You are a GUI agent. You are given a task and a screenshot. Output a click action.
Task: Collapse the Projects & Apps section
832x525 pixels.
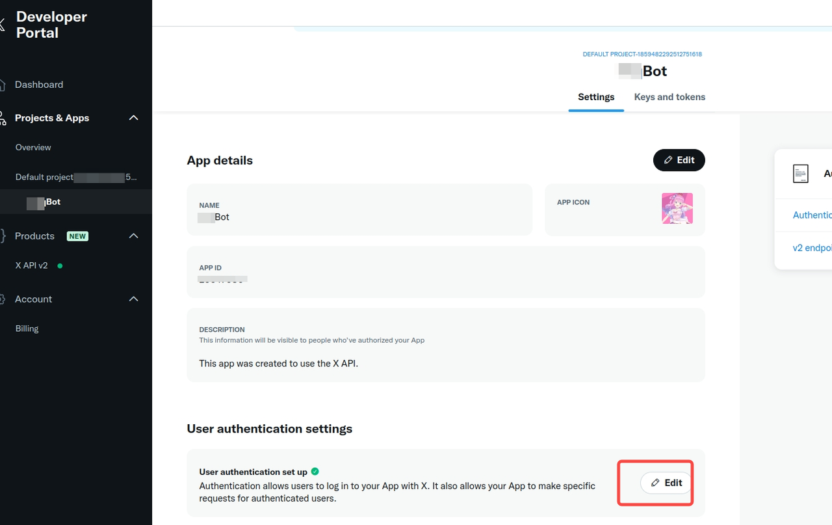(x=133, y=118)
